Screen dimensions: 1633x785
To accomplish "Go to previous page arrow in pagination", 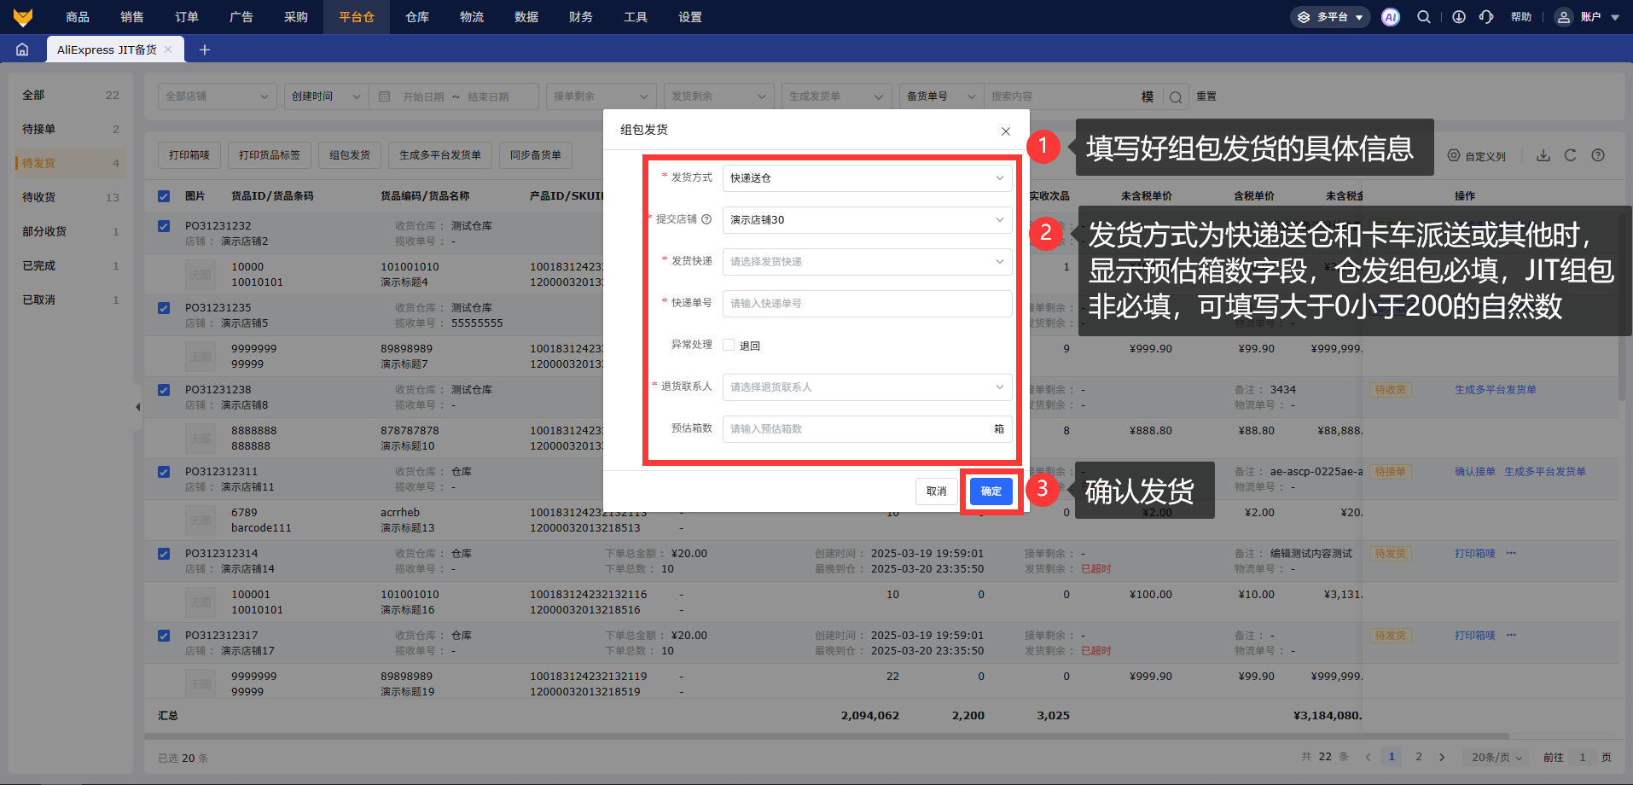I will click(1369, 757).
